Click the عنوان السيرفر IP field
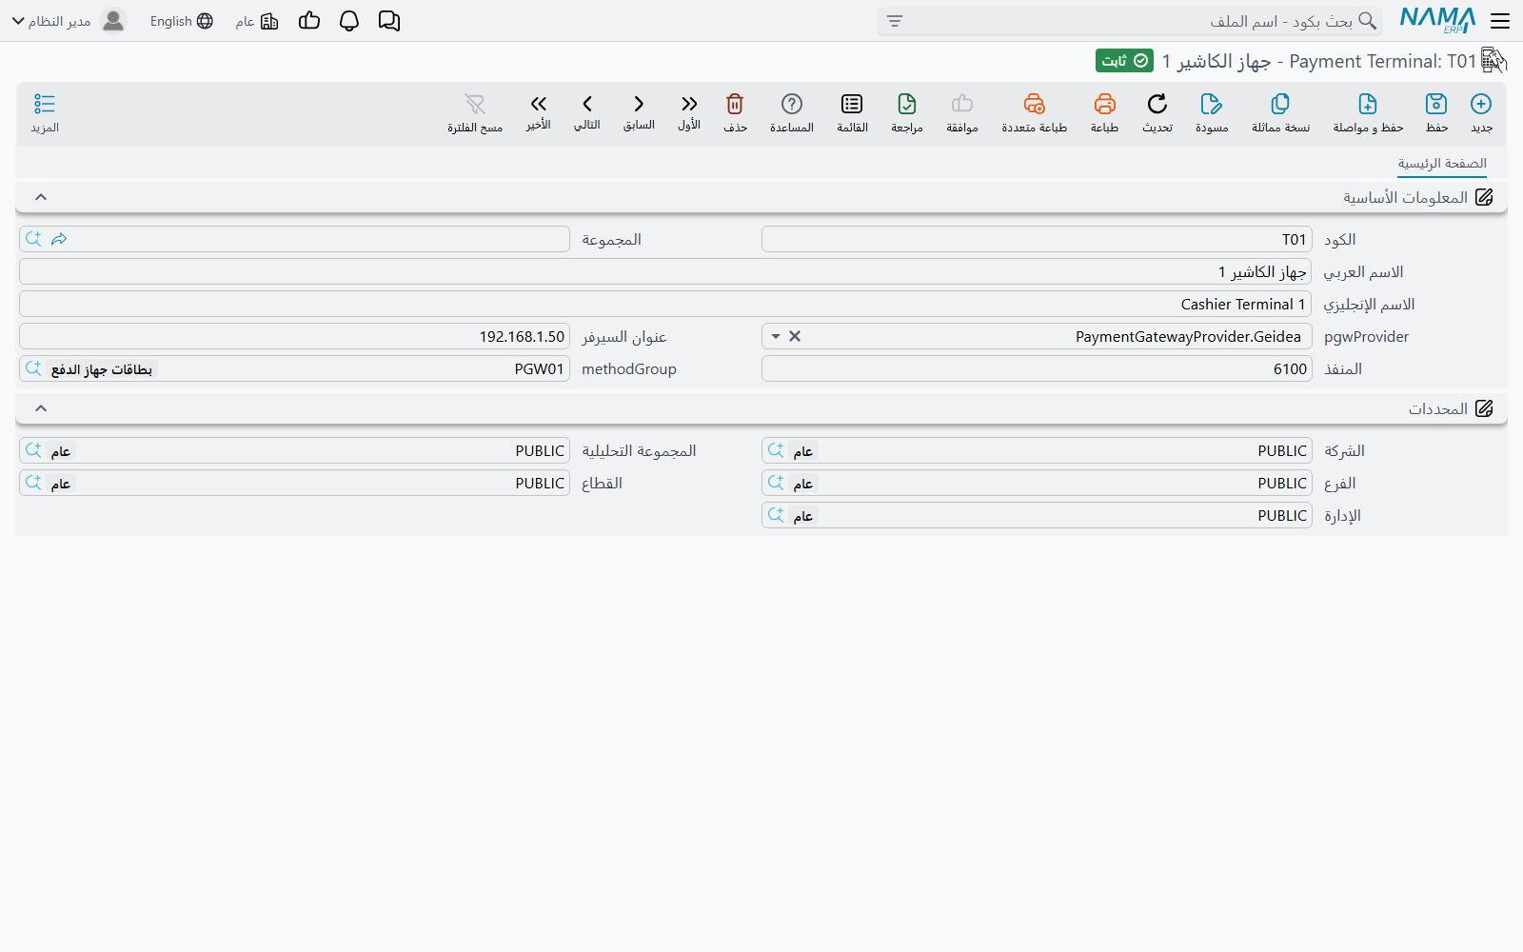Image resolution: width=1523 pixels, height=952 pixels. [x=294, y=336]
